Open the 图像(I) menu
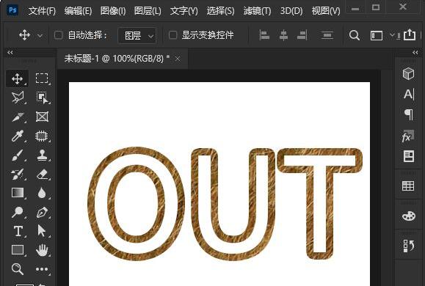Image resolution: width=425 pixels, height=286 pixels. click(113, 11)
